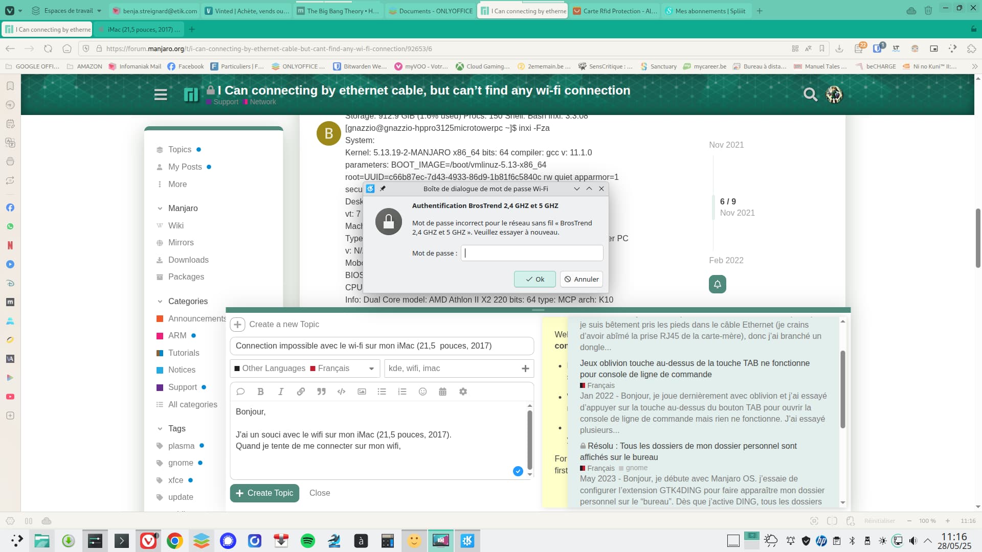Open the Announcements category in sidebar
The height and width of the screenshot is (552, 982).
click(197, 318)
